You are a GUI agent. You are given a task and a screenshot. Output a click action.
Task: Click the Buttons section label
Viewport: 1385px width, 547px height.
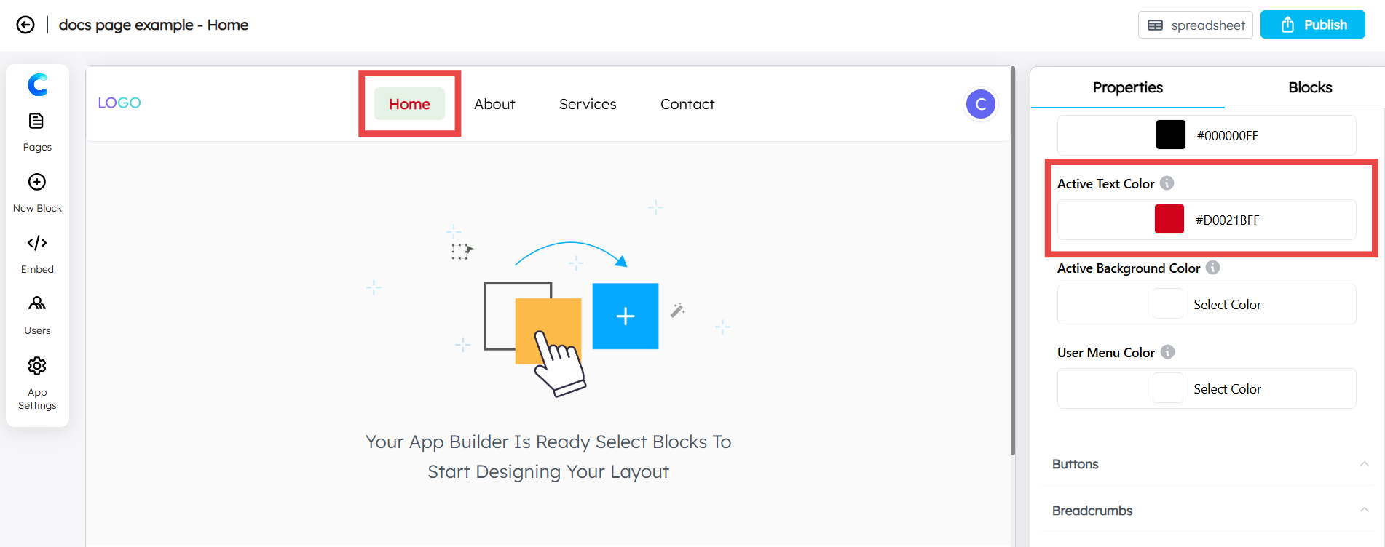[x=1076, y=464]
